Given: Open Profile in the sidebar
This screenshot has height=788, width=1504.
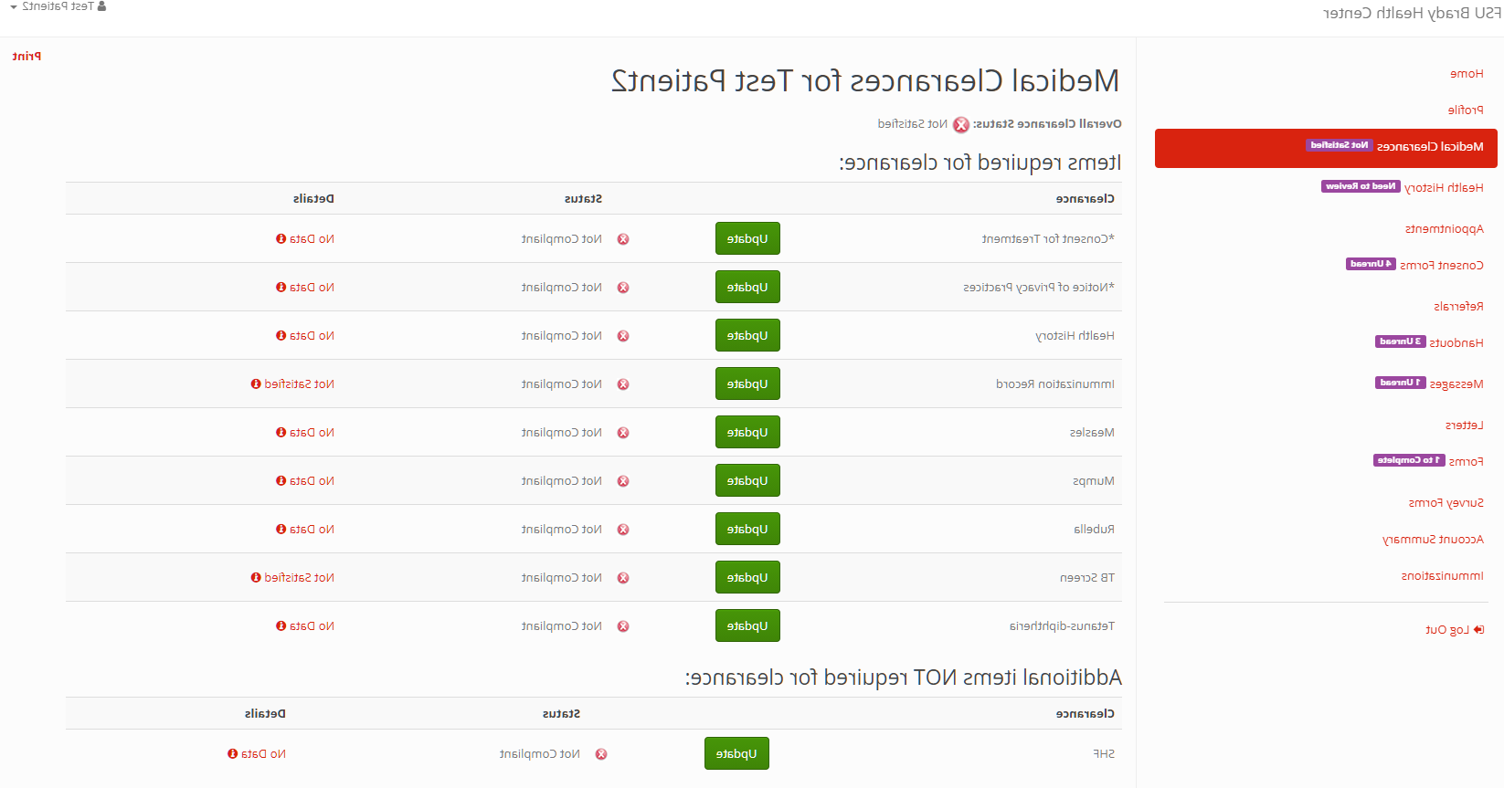Looking at the screenshot, I should 1466,110.
